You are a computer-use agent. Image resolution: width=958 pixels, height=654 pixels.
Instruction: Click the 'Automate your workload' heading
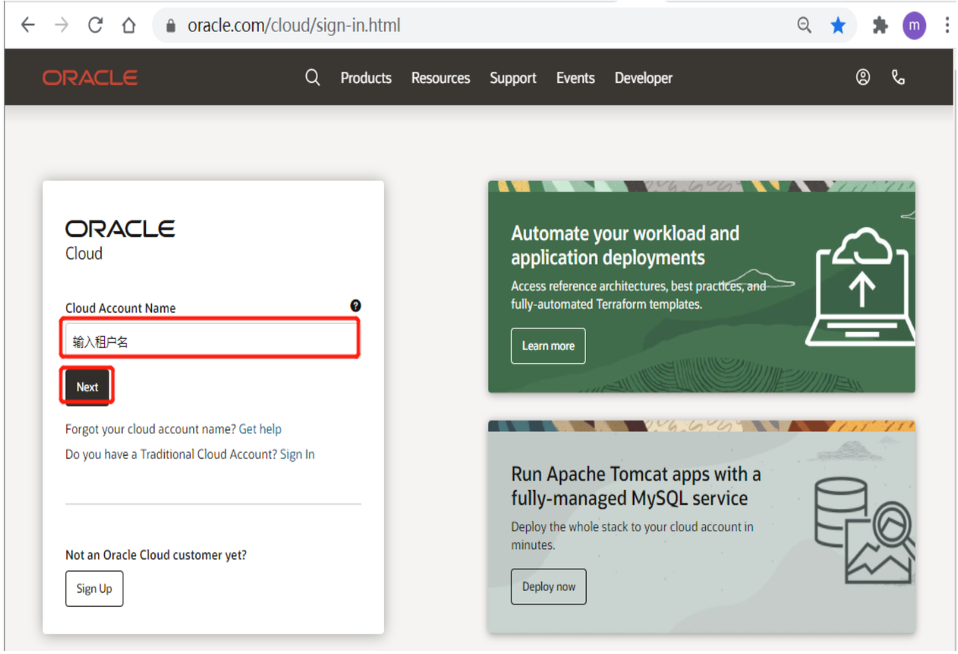[x=625, y=245]
